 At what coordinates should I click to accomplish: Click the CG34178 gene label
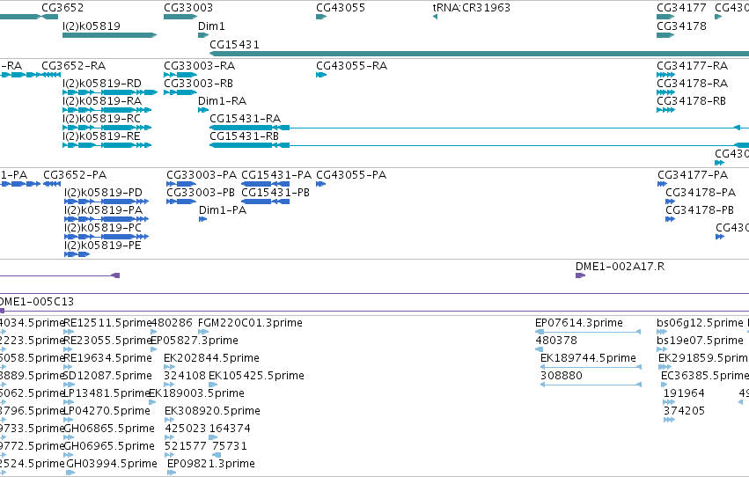(681, 26)
